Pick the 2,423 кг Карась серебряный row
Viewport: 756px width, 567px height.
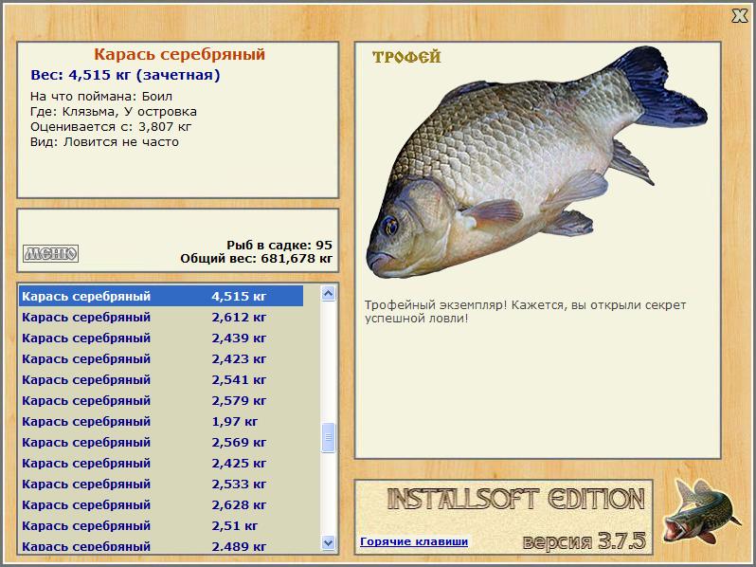tap(161, 358)
